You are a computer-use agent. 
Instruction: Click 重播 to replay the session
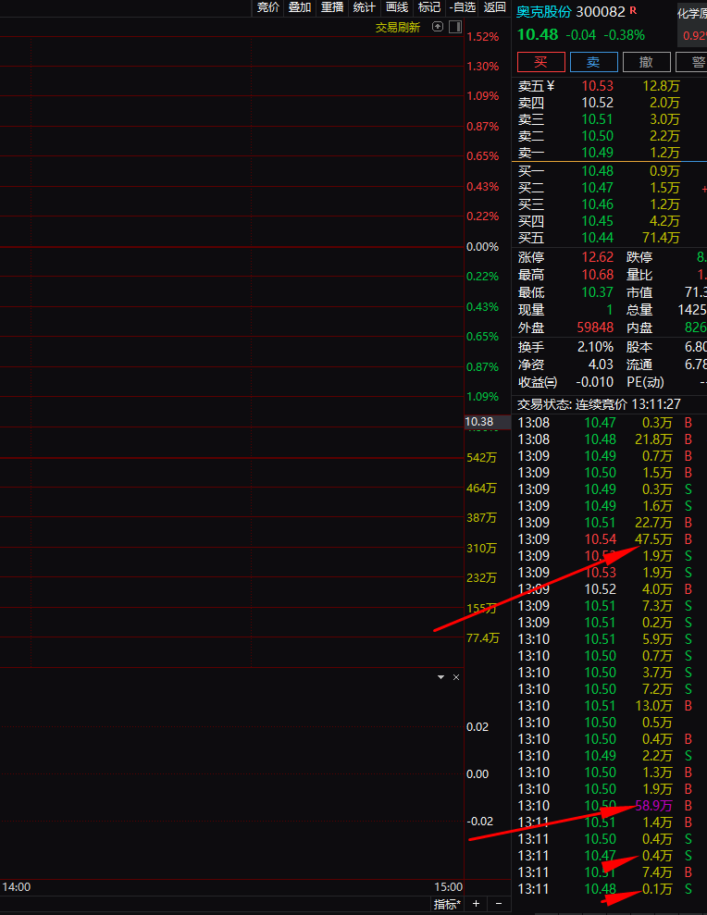[x=332, y=7]
